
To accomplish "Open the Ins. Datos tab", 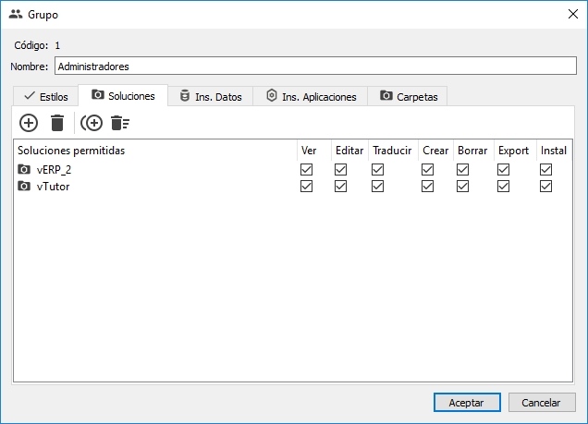I will point(210,96).
